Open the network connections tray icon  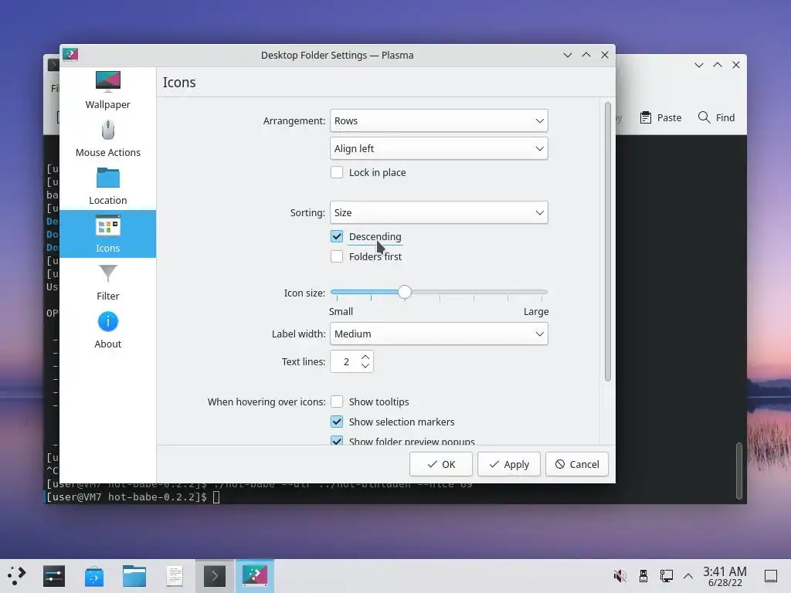click(667, 576)
